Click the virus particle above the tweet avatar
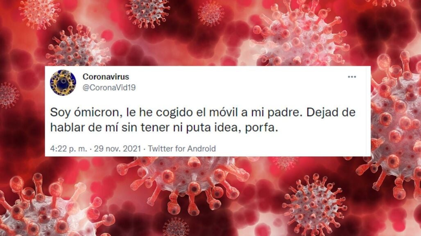 pos(78,46)
